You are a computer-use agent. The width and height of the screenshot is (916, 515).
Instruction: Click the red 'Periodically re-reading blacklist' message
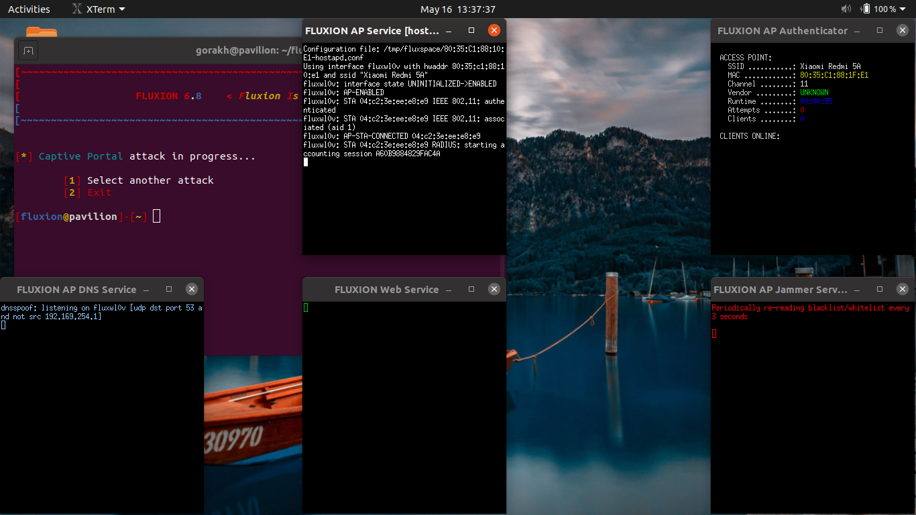coord(811,312)
